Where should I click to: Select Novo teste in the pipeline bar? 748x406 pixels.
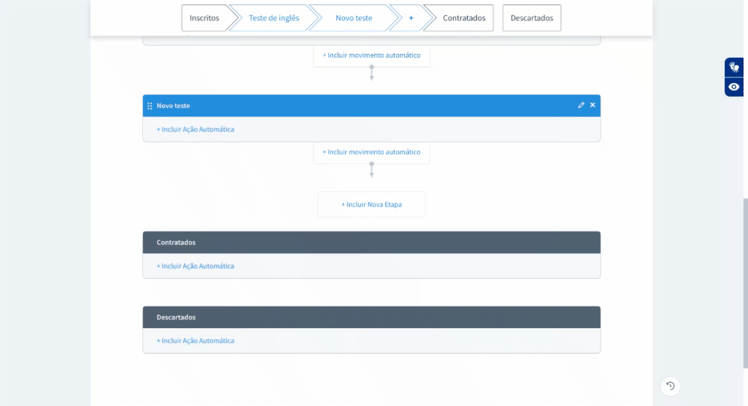tap(353, 18)
